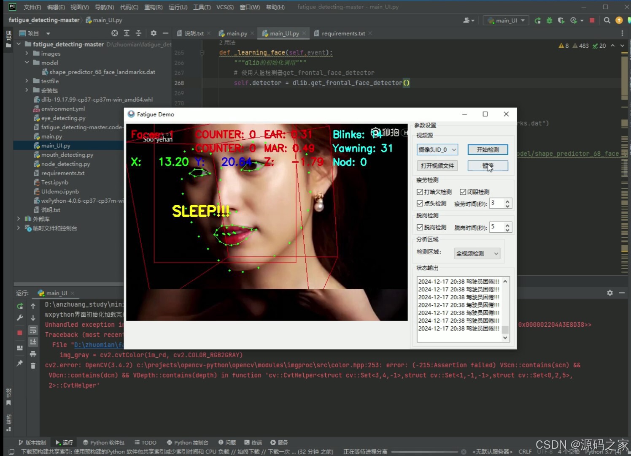Viewport: 631px width, 456px height.
Task: Click the warnings count indicator in editor
Action: [564, 46]
